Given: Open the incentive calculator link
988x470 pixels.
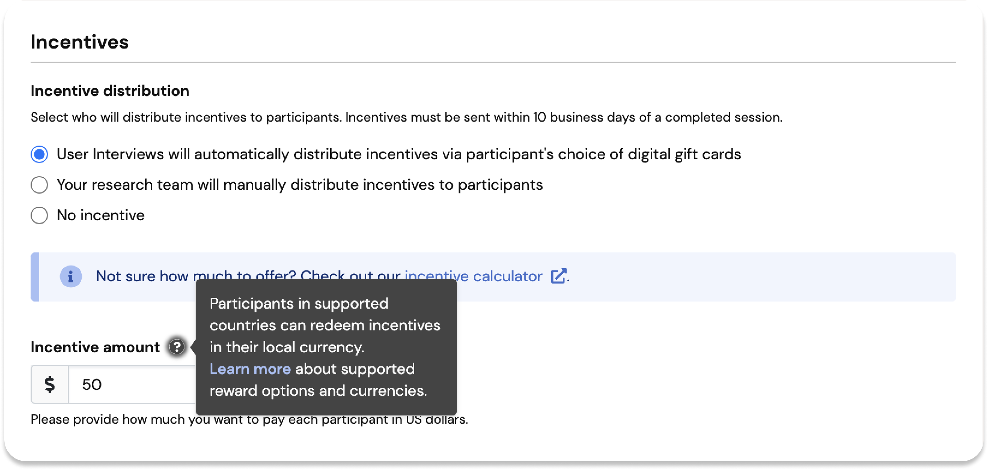Looking at the screenshot, I should pyautogui.click(x=473, y=276).
